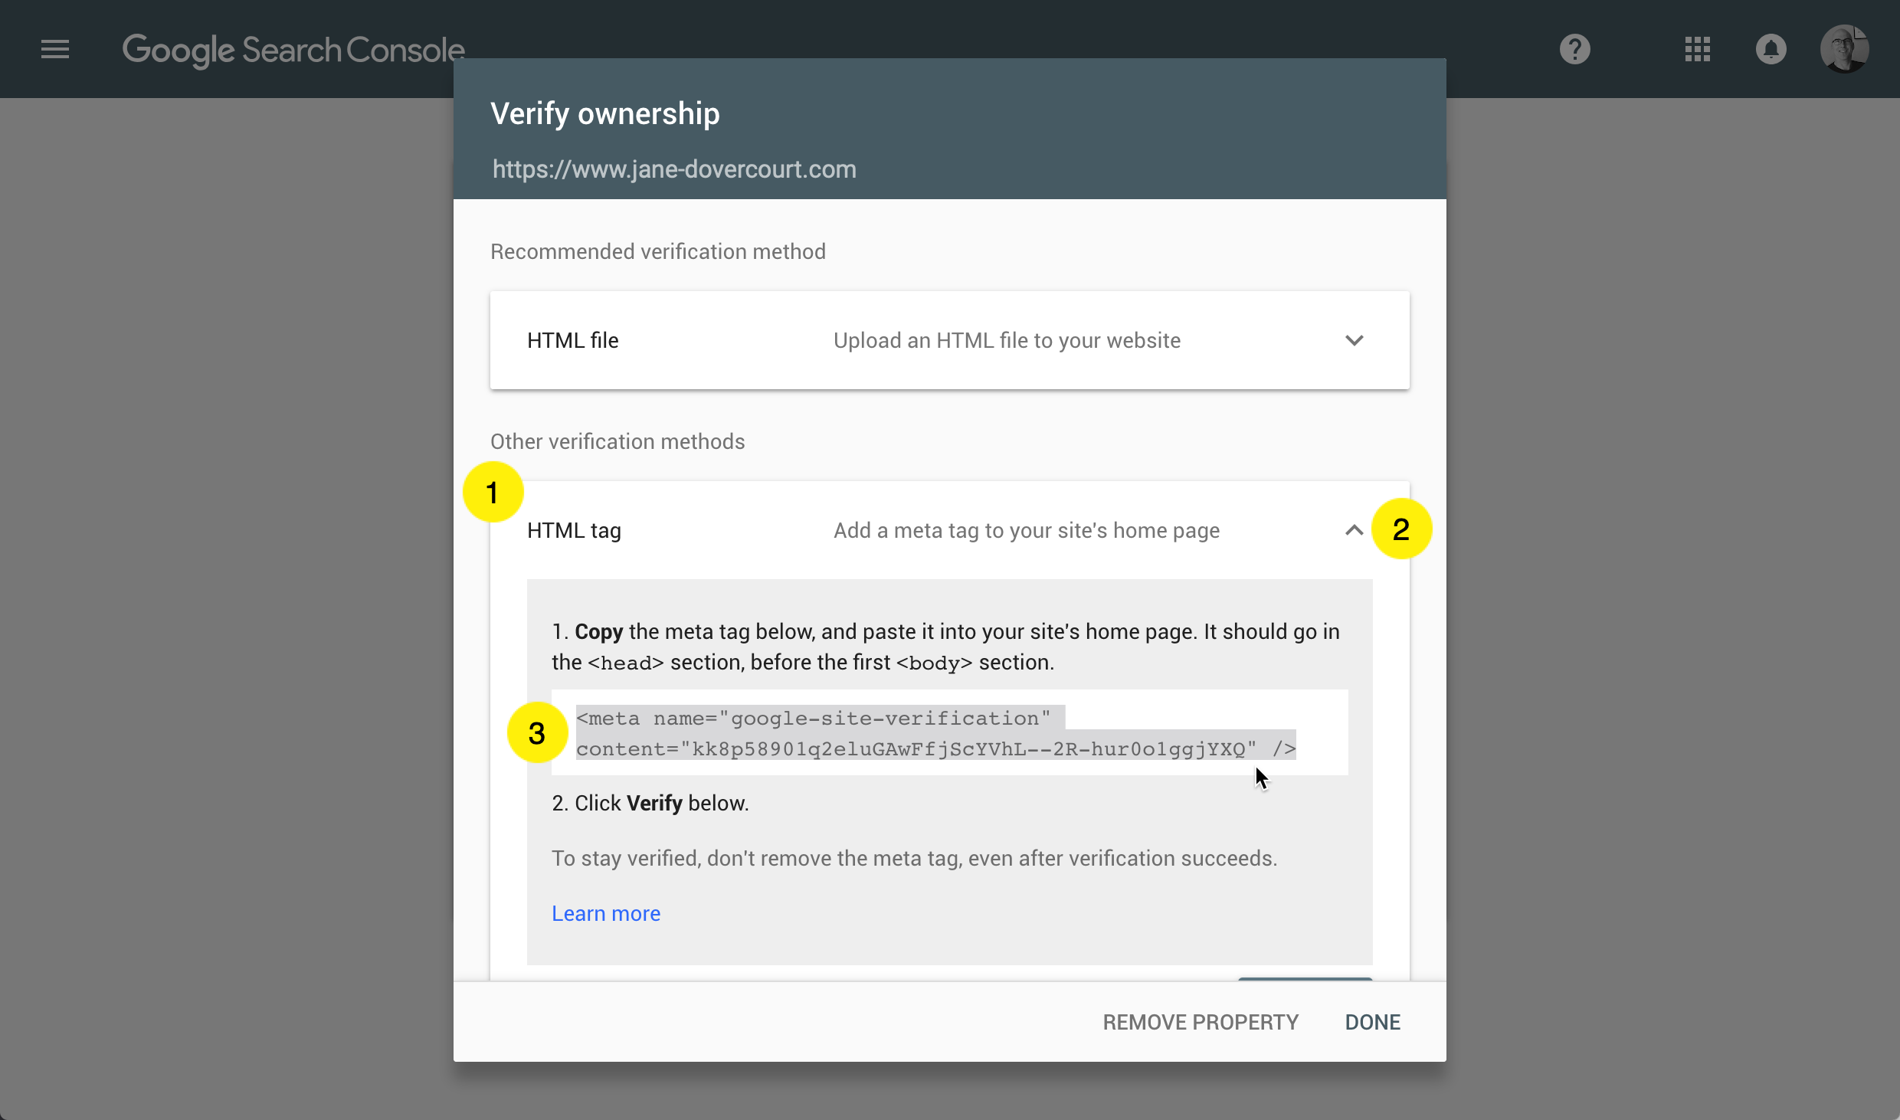Expand the HTML file verification method
Viewport: 1900px width, 1120px height.
pos(1354,340)
